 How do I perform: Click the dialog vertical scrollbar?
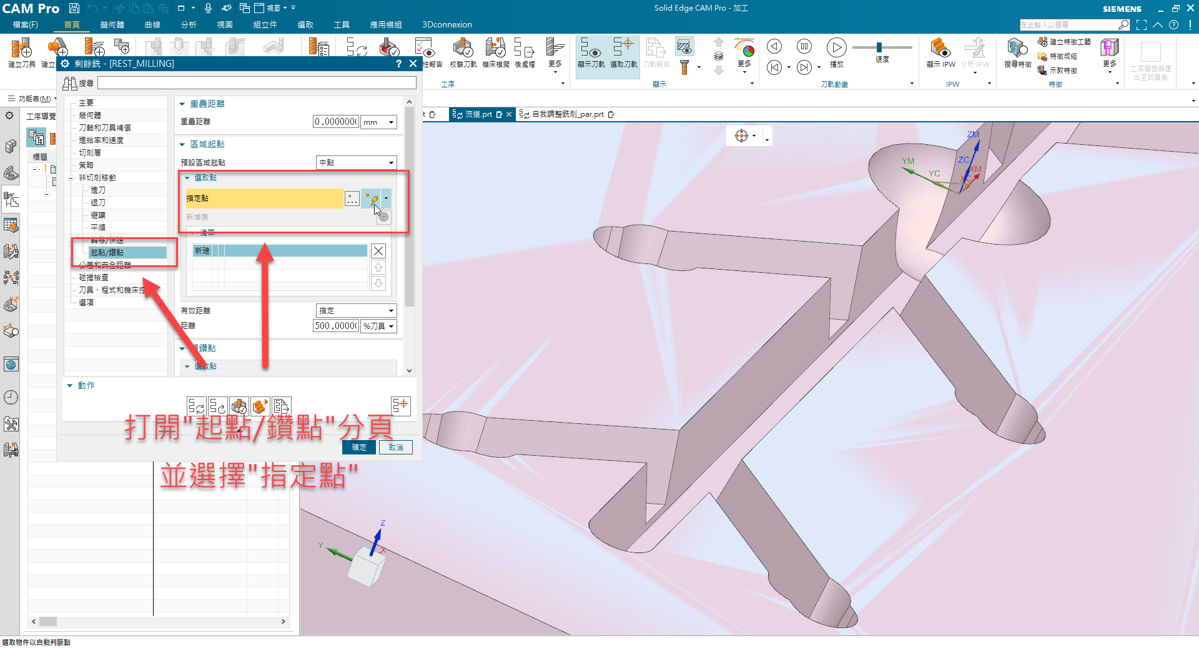pyautogui.click(x=410, y=206)
